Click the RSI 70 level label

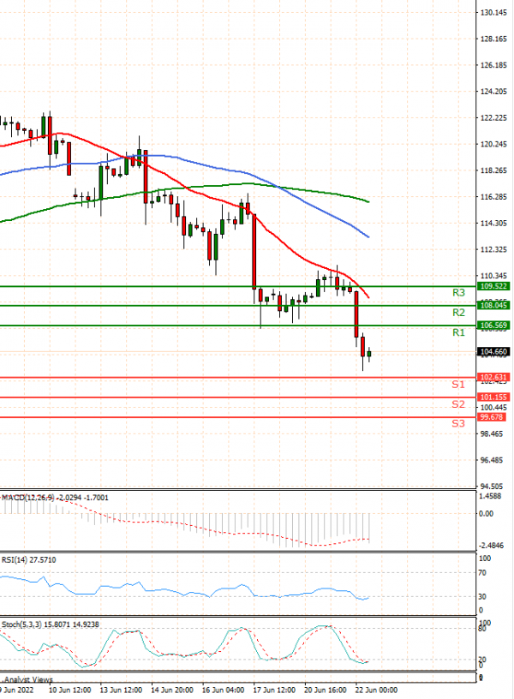point(482,573)
